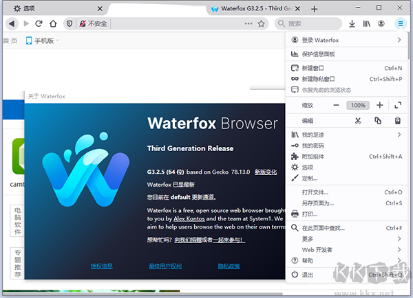Open 附加组件 menu item
This screenshot has width=413, height=298.
coord(347,157)
